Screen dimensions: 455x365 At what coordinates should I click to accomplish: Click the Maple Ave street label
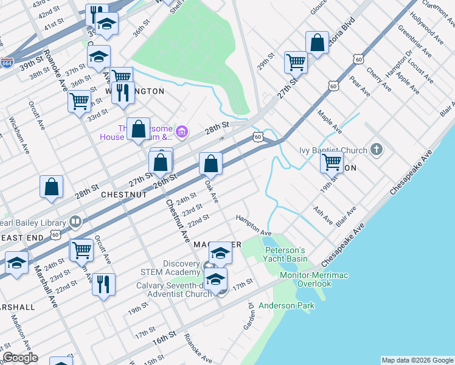point(329,122)
